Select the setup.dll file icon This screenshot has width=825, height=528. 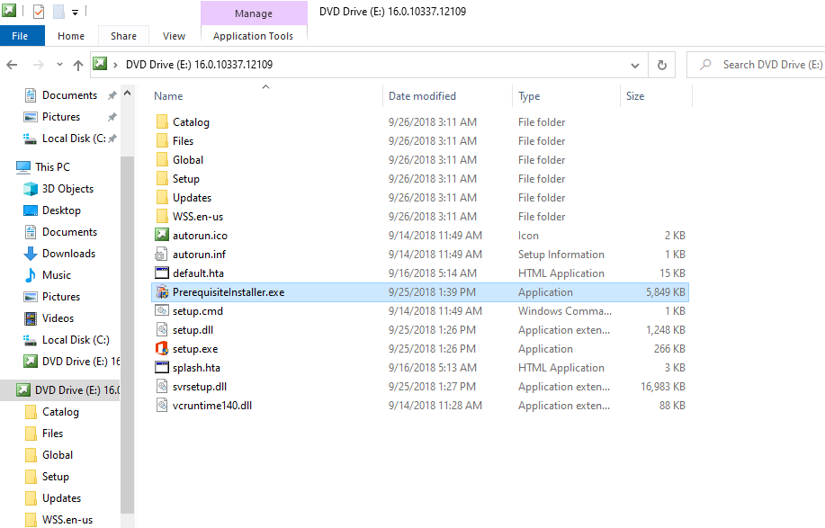coord(162,330)
